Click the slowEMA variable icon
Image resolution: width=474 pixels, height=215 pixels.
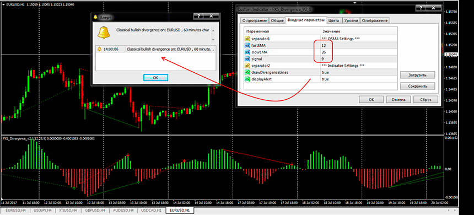click(247, 52)
